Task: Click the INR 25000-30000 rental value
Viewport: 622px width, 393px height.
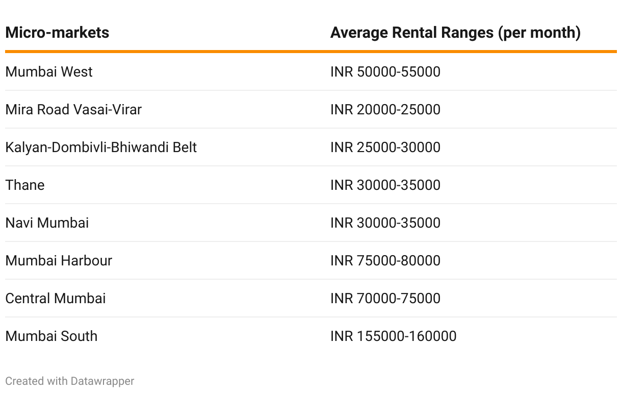Action: click(x=385, y=147)
